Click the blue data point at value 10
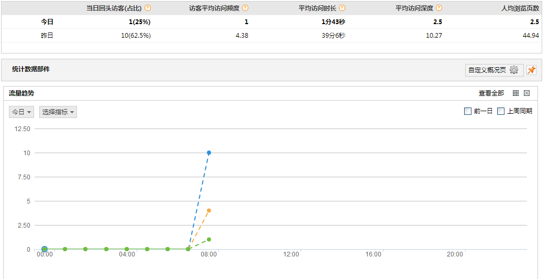 pyautogui.click(x=209, y=153)
